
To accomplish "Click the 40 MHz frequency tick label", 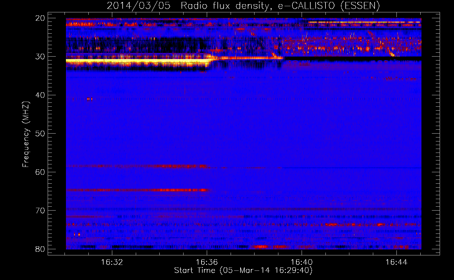I will tap(40, 95).
